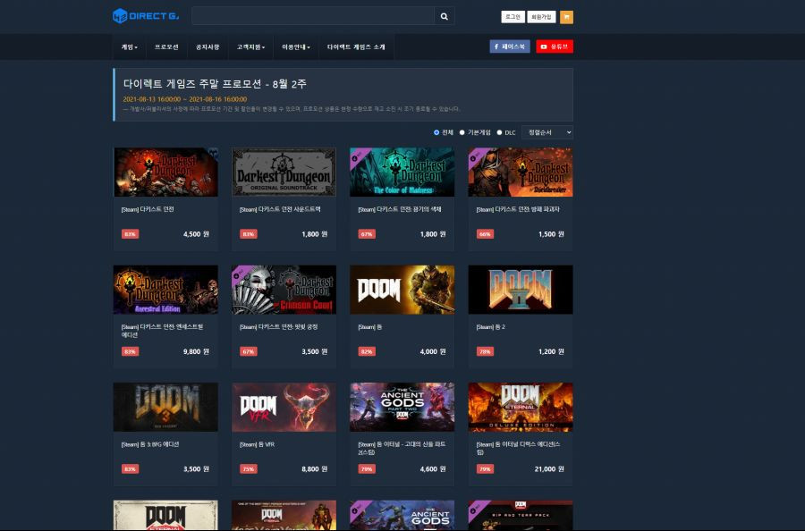This screenshot has height=531, width=805.
Task: Open 다이렉트 게임즈 소개 menu item
Action: 356,47
